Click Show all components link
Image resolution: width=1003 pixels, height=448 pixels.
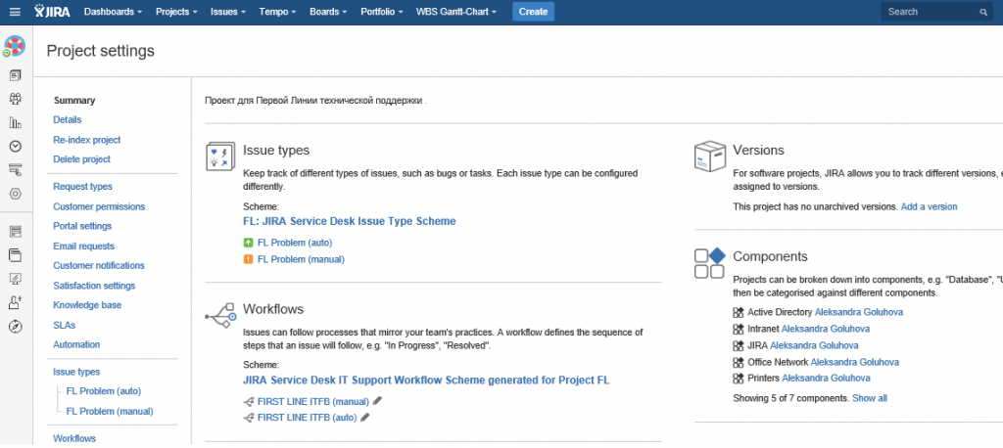click(x=870, y=398)
